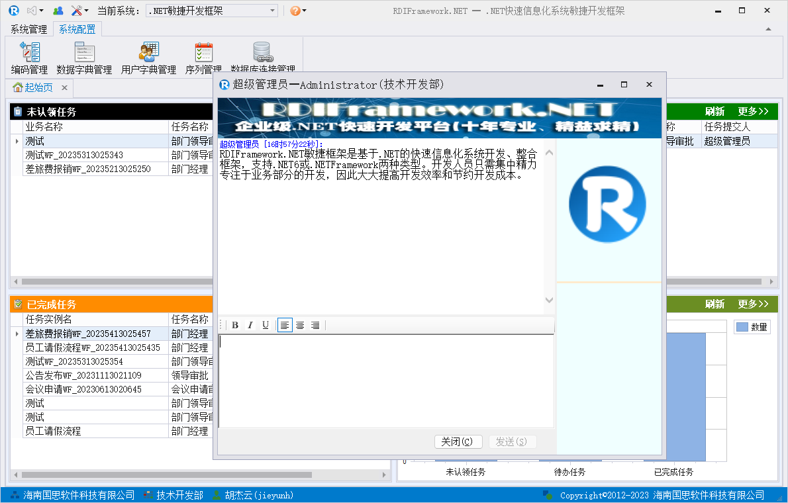Toggle italic formatting in message editor
788x503 pixels.
click(x=250, y=325)
